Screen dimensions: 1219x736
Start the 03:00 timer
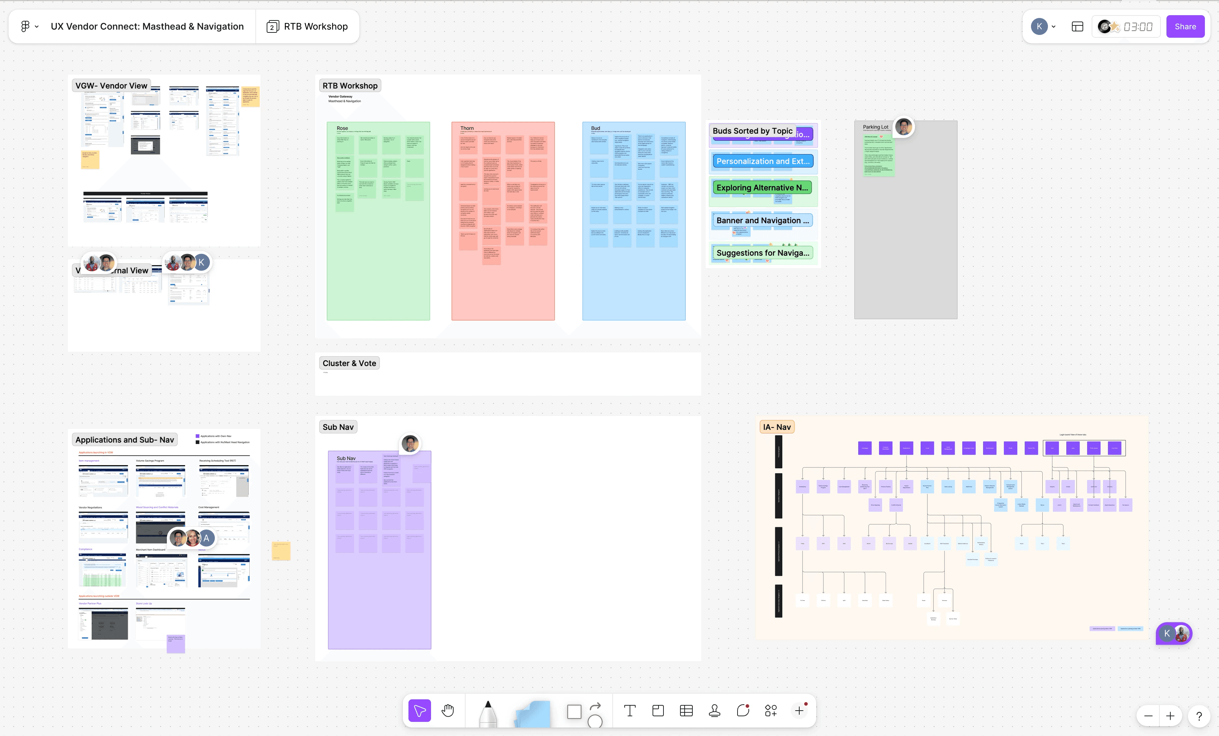[1138, 27]
